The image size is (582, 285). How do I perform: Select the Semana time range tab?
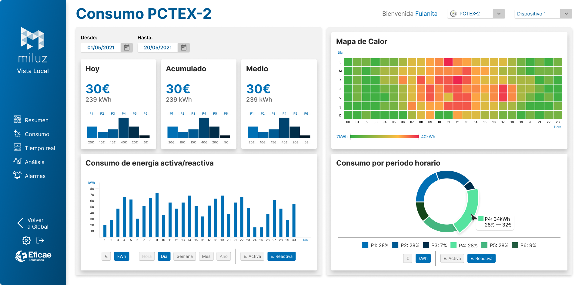[185, 256]
